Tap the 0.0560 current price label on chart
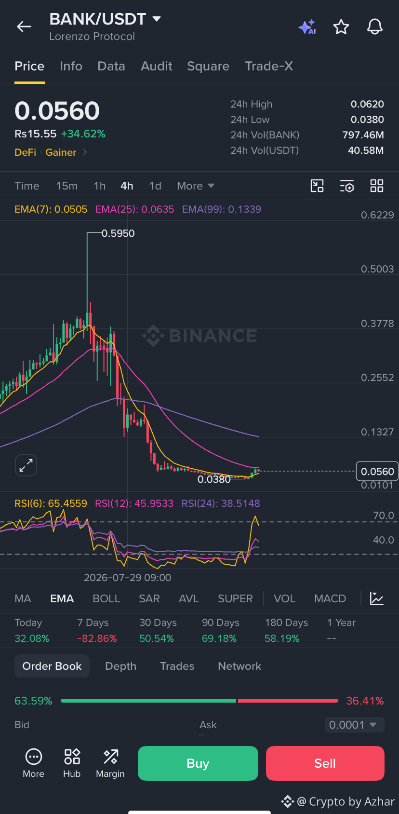The image size is (399, 814). [x=377, y=471]
